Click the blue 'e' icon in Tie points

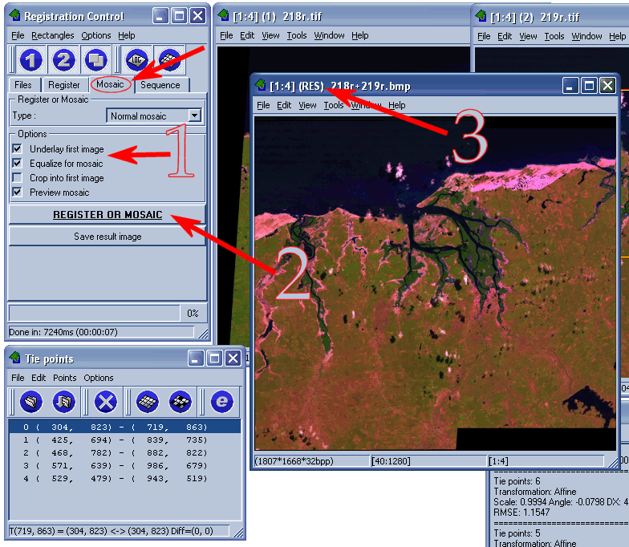222,401
